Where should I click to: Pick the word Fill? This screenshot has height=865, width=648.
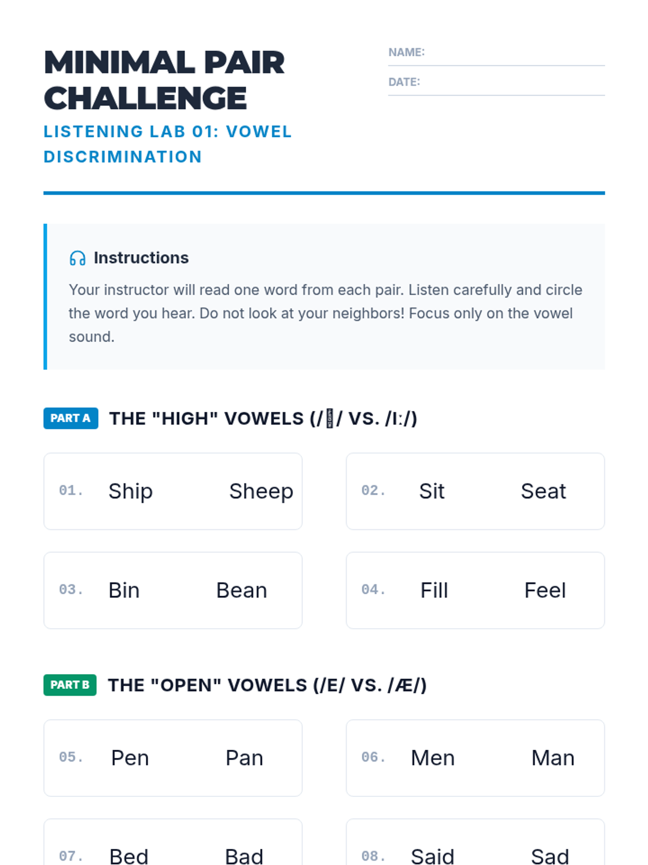(434, 590)
